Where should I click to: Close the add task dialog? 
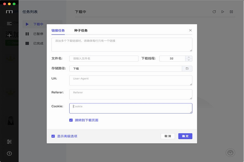pyautogui.click(x=190, y=30)
